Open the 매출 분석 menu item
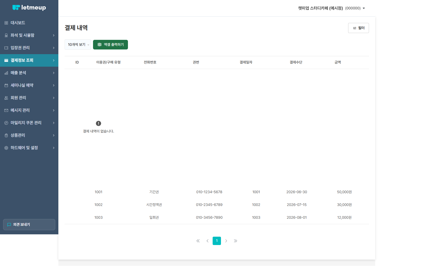Viewport: 431px width, 276px height. click(x=29, y=73)
